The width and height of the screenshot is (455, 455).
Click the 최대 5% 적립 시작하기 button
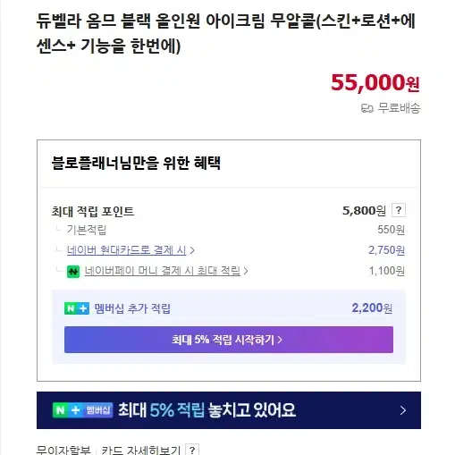click(x=229, y=340)
